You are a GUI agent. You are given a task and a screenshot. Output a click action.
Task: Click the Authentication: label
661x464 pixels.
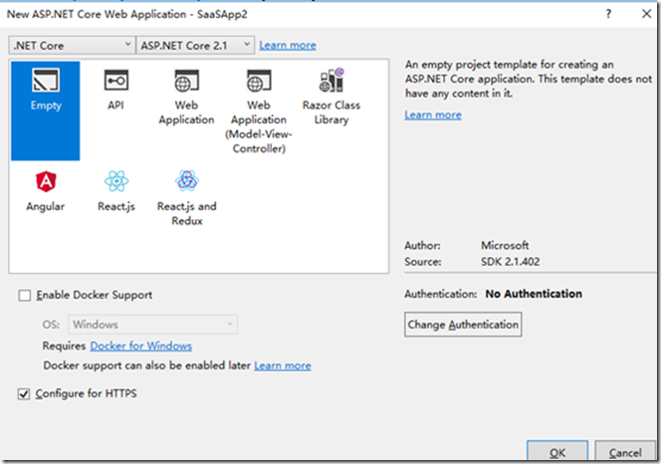coord(441,294)
